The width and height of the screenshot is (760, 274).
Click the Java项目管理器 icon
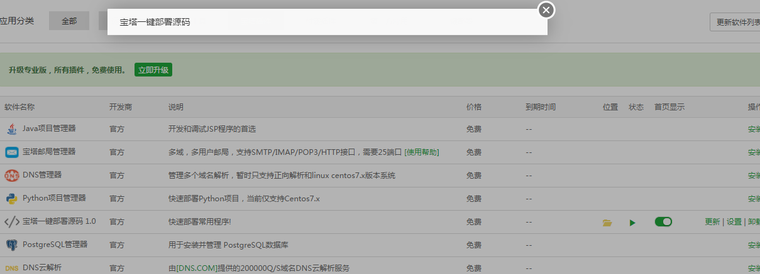click(x=12, y=129)
